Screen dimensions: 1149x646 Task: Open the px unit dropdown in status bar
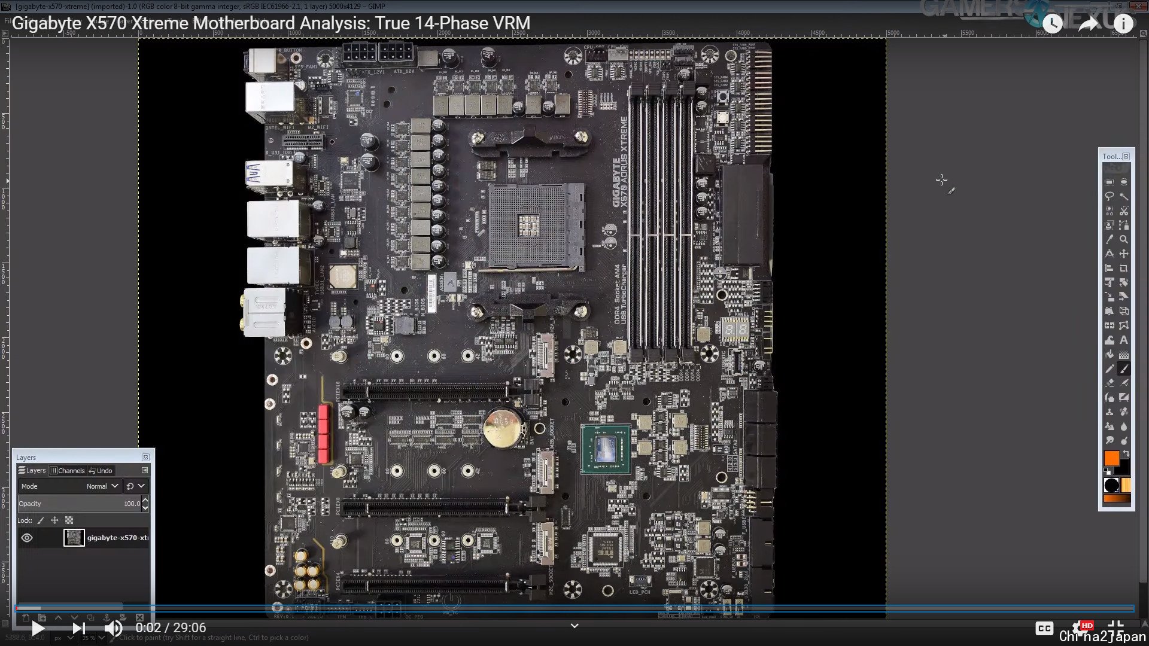65,638
